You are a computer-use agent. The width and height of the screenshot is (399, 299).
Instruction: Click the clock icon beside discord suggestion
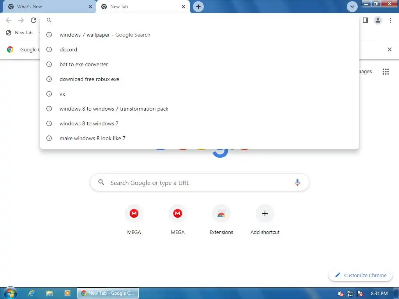(49, 49)
